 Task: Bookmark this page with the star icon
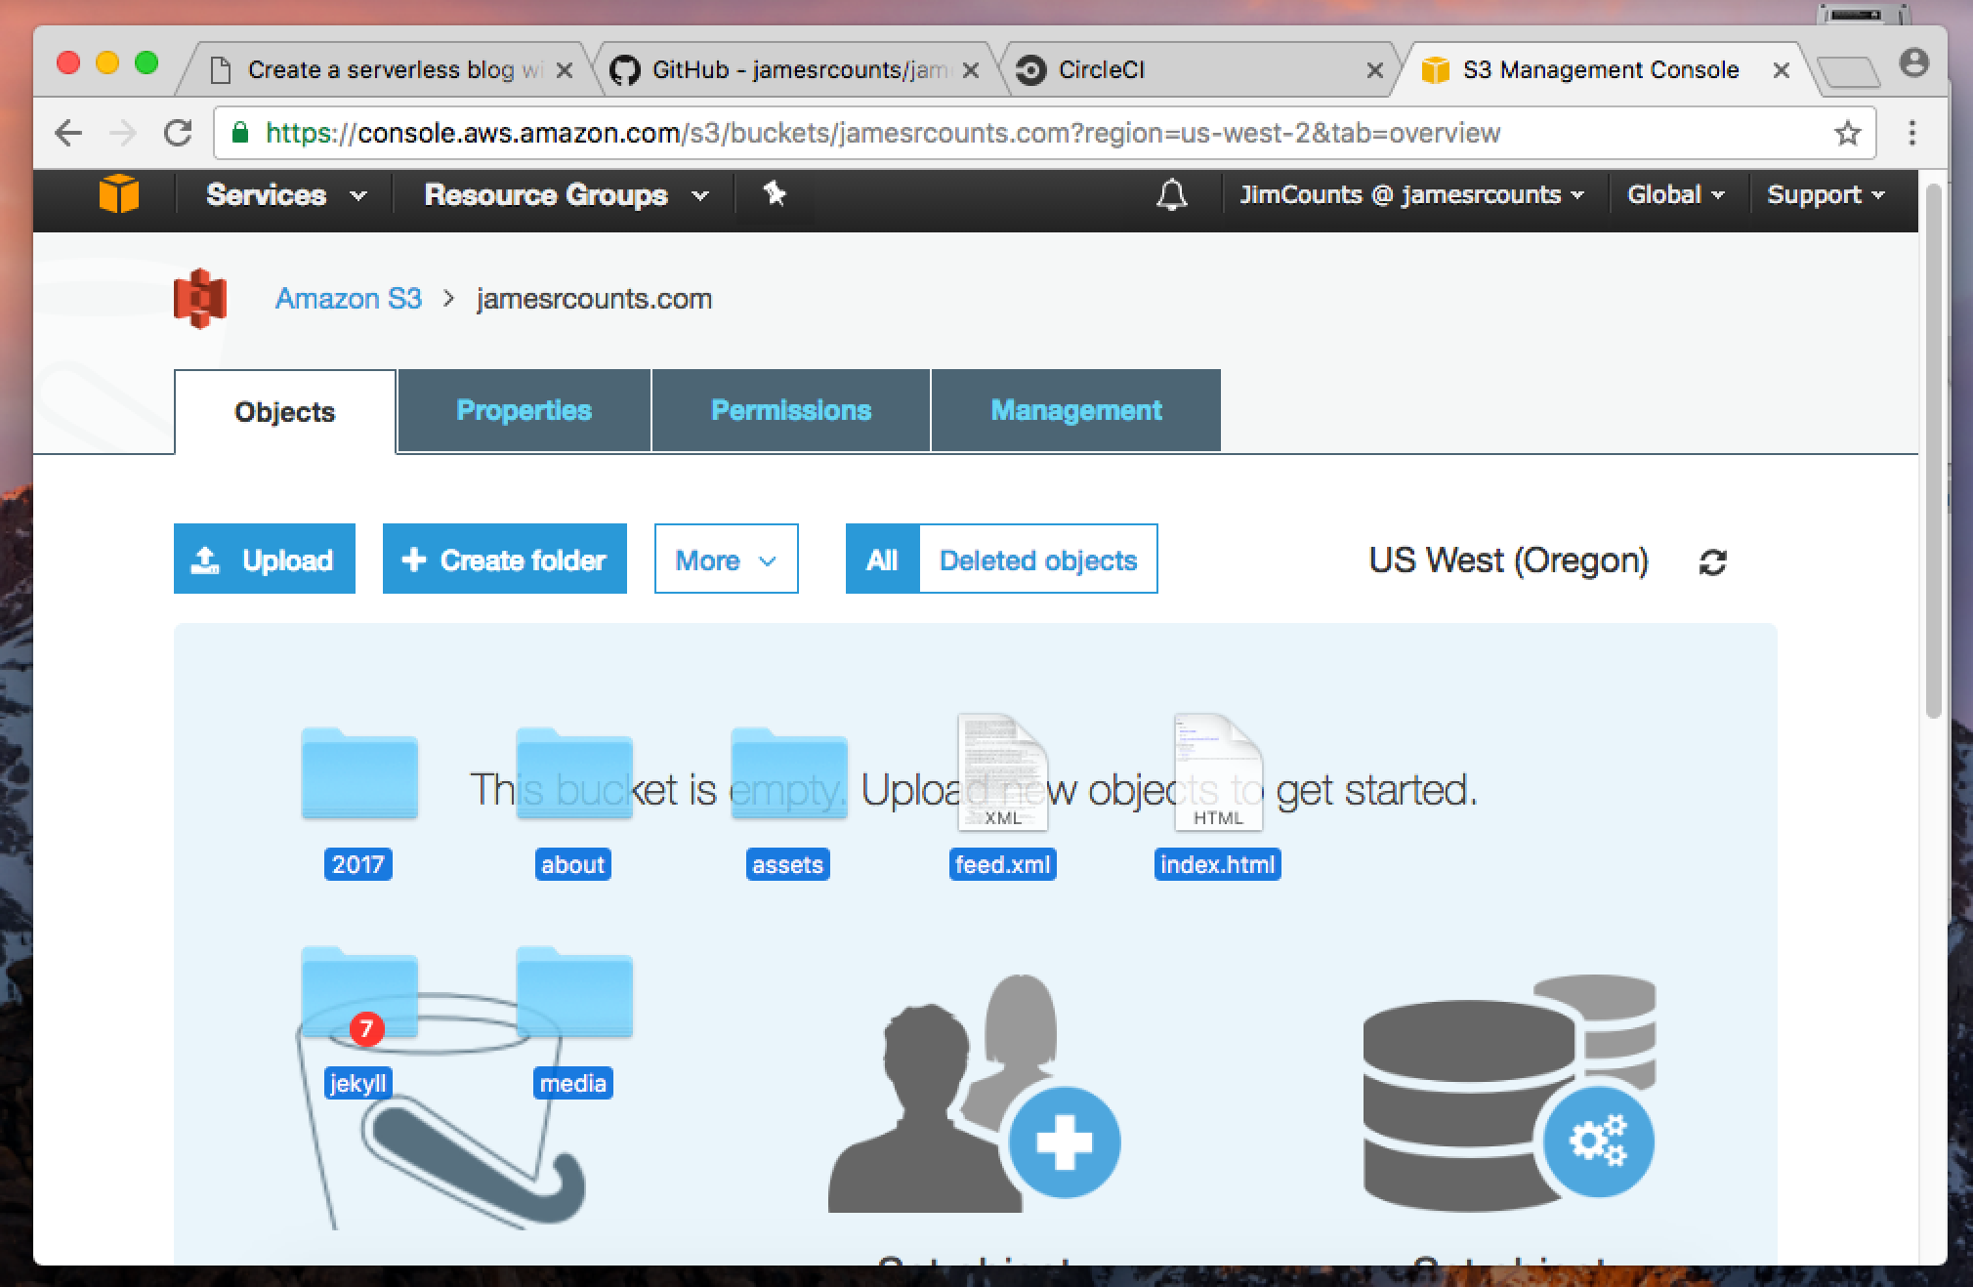1847,133
